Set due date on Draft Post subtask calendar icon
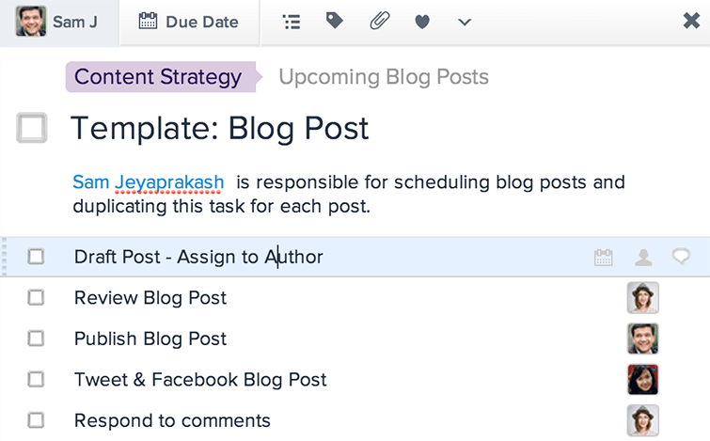Viewport: 710px width, 441px height. 603,258
